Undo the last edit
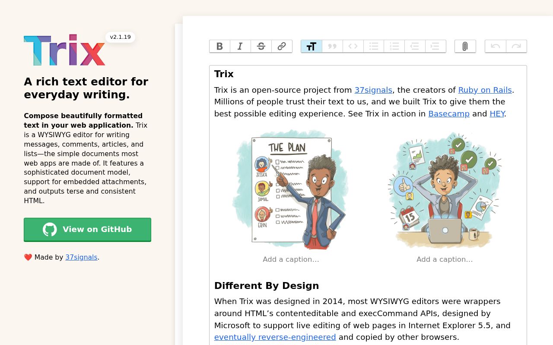Screen dimensions: 553x345 (496, 46)
